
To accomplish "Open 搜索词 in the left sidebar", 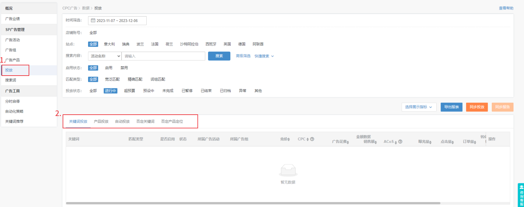I will pos(11,80).
